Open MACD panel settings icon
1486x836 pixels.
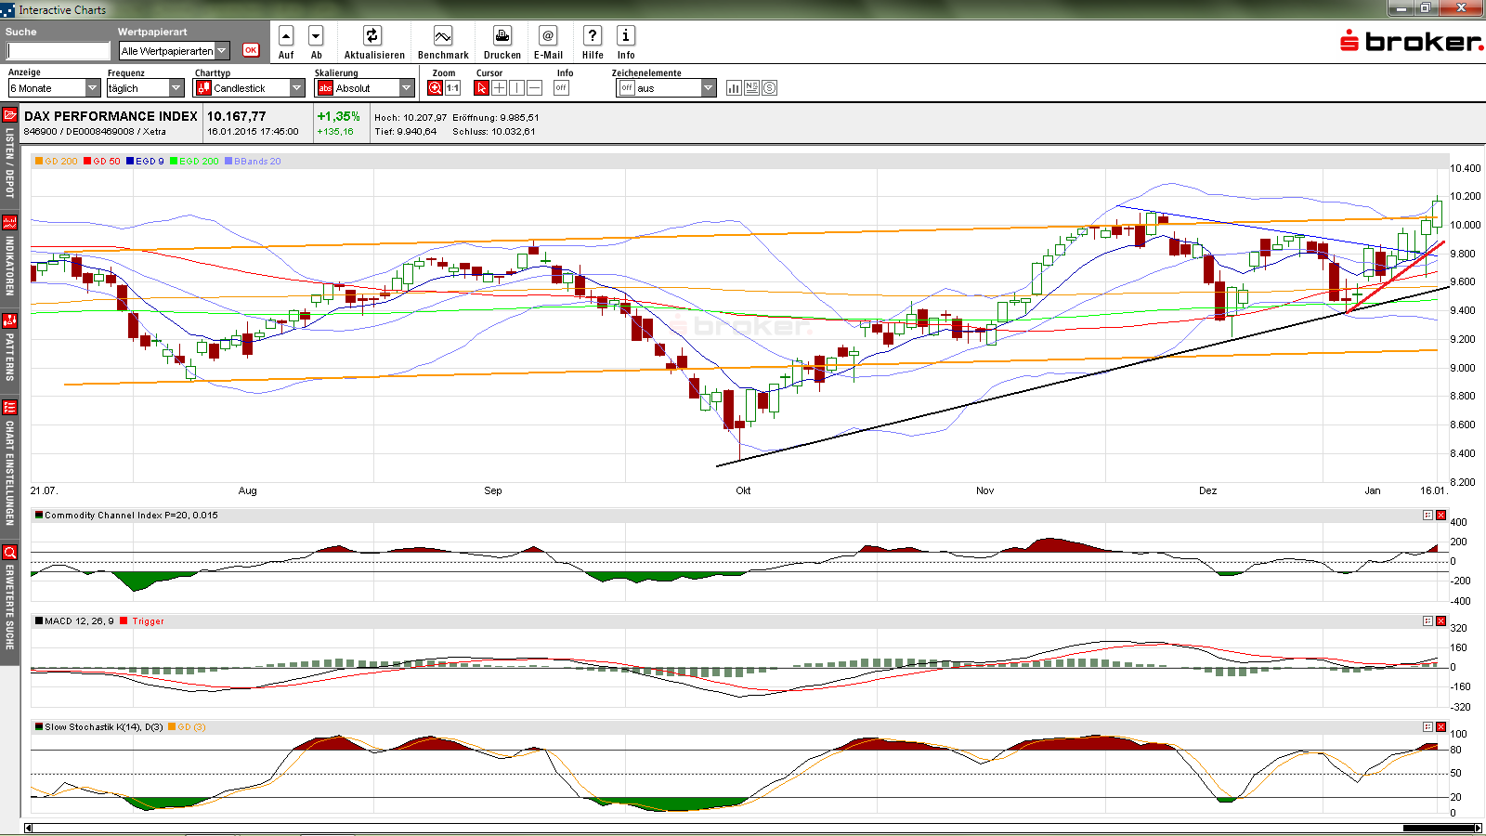point(1427,621)
